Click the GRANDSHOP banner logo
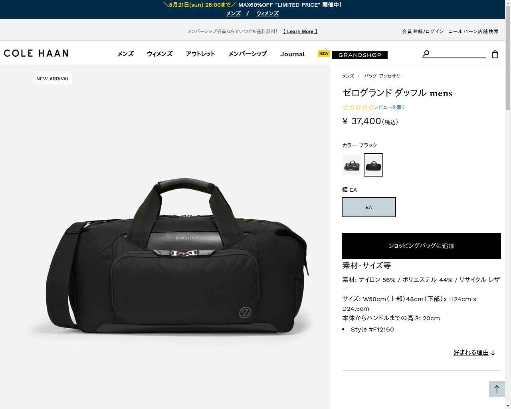 click(x=360, y=55)
